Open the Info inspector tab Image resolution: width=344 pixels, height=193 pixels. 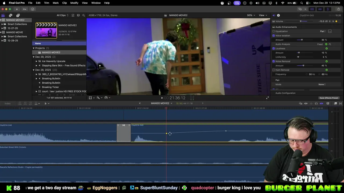coord(278,15)
